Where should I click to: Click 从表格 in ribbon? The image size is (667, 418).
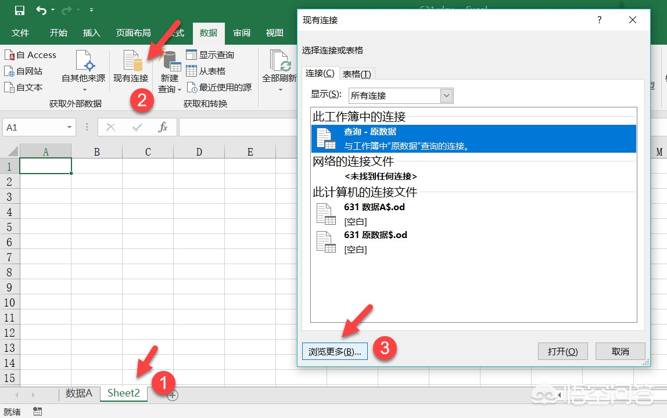tap(206, 71)
